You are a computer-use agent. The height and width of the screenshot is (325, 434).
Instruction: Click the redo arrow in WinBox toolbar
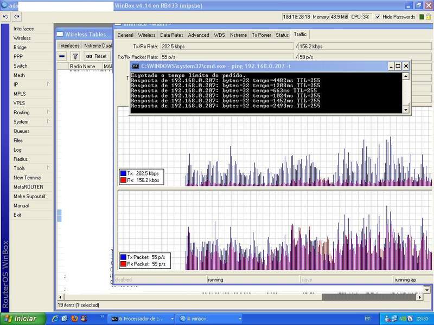(17, 17)
